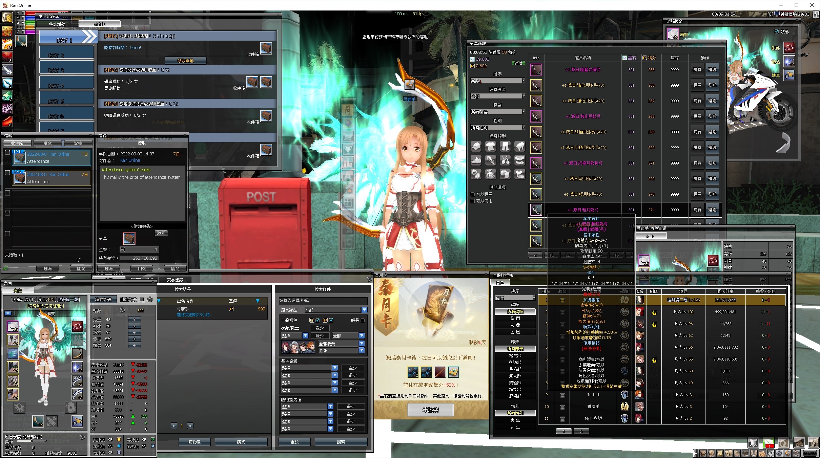
Task: Open the 交易記錄 tab
Action: tap(175, 280)
